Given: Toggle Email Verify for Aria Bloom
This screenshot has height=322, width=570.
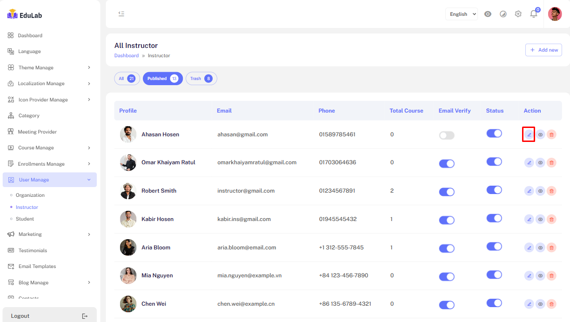Looking at the screenshot, I should [447, 248].
